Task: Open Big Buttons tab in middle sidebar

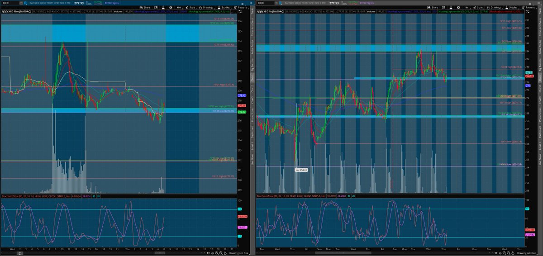Action: 252,65
